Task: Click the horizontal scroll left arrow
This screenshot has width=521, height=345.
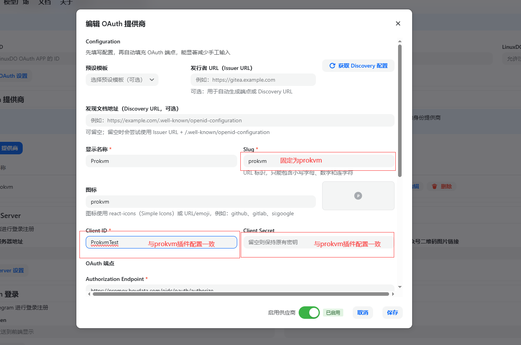Action: (89, 294)
